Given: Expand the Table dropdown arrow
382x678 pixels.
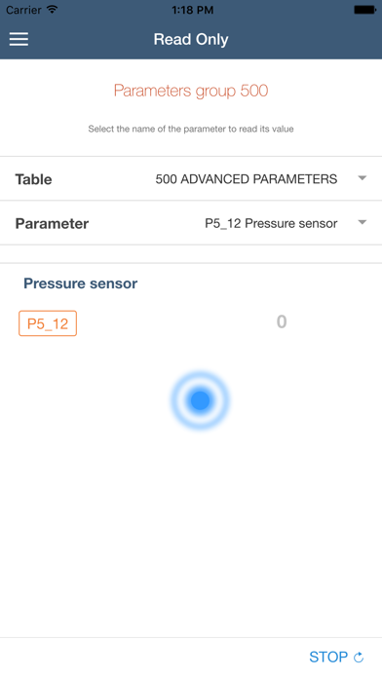Looking at the screenshot, I should point(363,178).
